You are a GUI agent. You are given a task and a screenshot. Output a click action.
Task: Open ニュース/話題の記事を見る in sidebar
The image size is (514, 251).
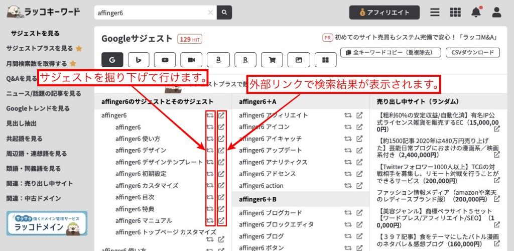click(x=44, y=94)
